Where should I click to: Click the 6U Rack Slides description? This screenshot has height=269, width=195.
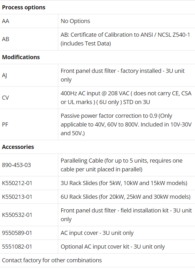126,197
